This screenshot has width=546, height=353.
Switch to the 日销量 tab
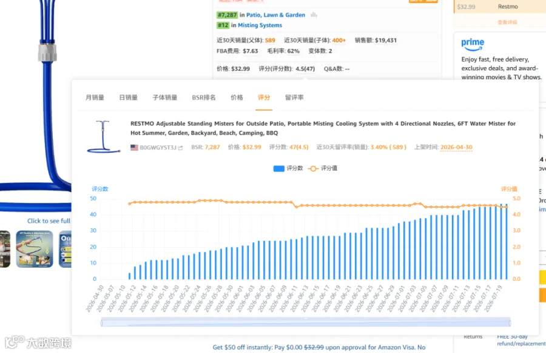coord(128,97)
